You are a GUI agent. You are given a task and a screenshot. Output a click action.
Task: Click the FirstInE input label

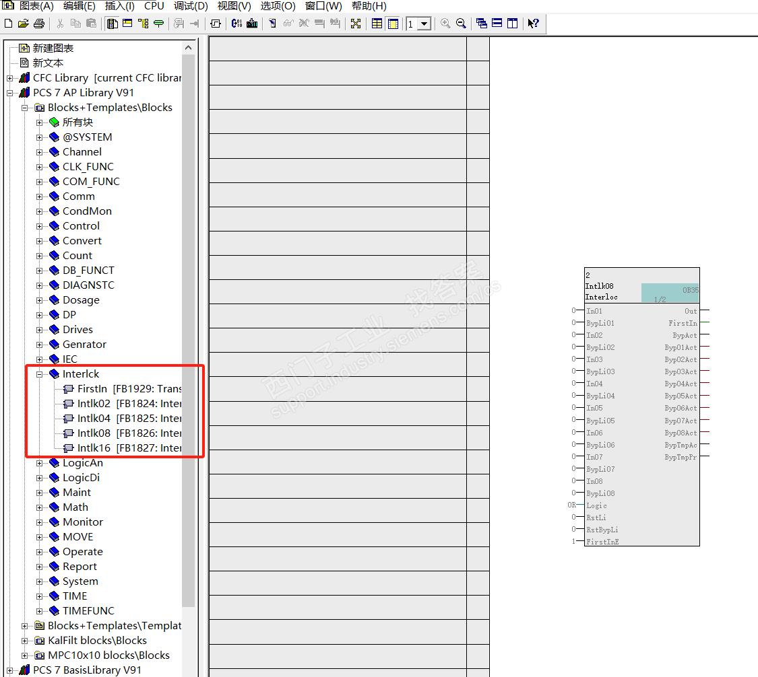point(602,542)
